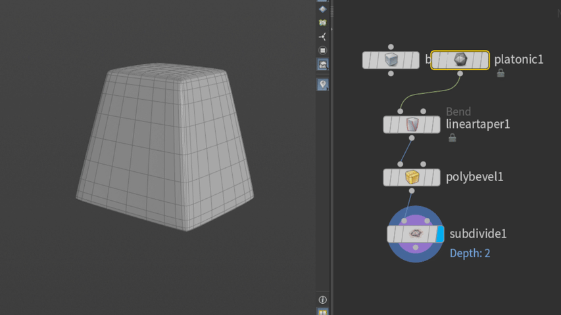Click the lock badge under lineartaper1 label
The image size is (561, 315).
tap(452, 138)
